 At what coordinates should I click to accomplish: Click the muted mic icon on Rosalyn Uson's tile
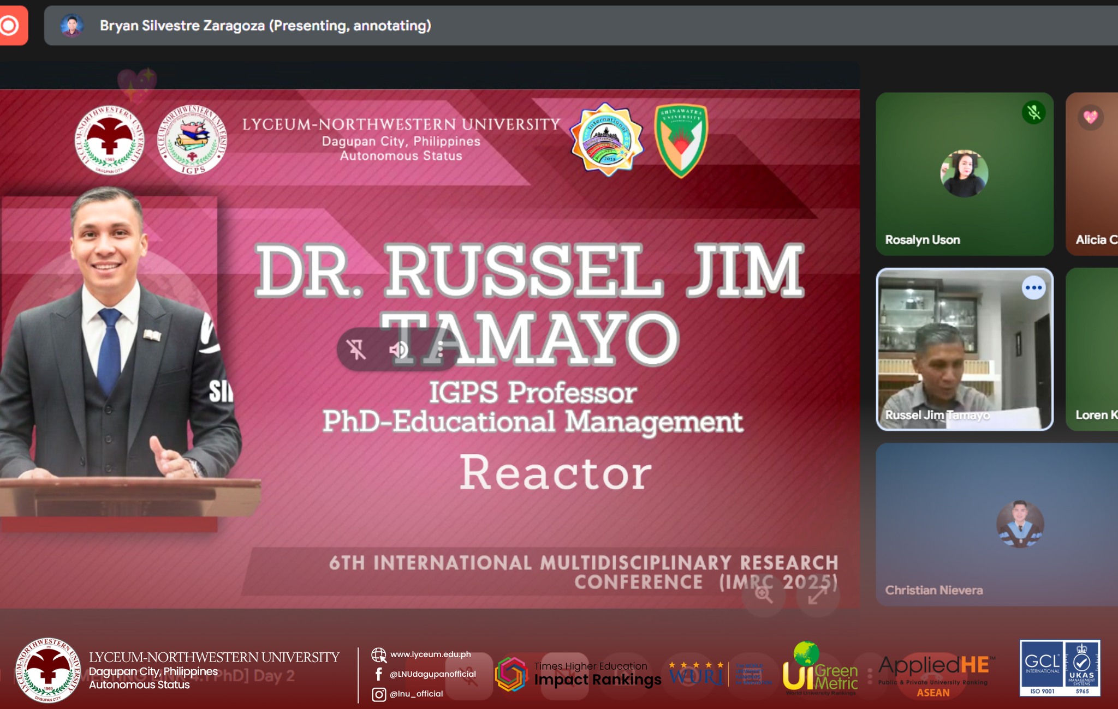[1033, 113]
